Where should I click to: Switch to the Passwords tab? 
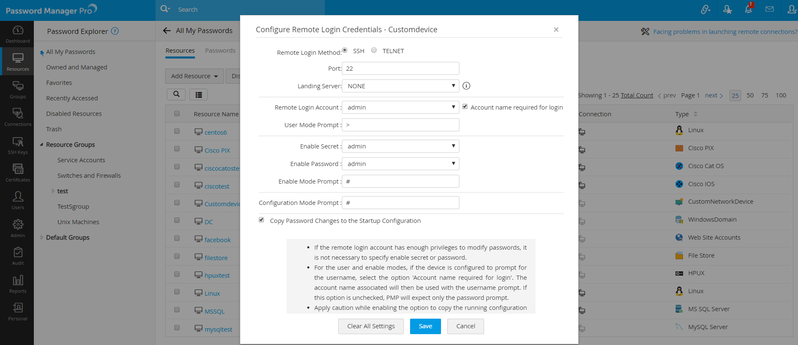click(220, 51)
